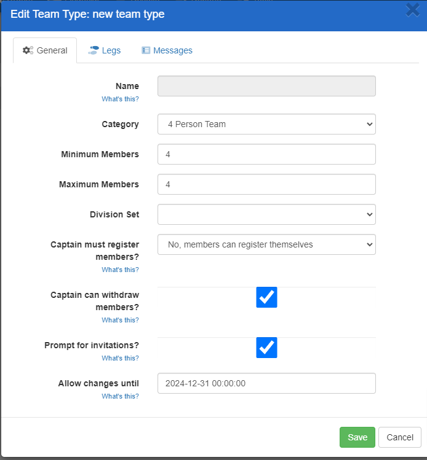Open What's this? help under Name
The image size is (427, 460).
click(x=120, y=99)
